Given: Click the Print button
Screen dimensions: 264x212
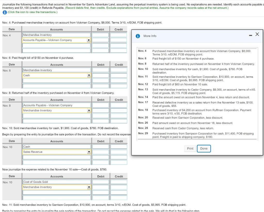Looking at the screenshot, I should click(190, 148).
